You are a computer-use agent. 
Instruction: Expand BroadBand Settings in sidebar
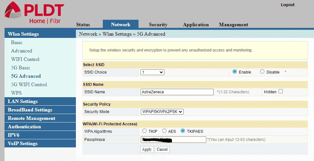click(40, 109)
